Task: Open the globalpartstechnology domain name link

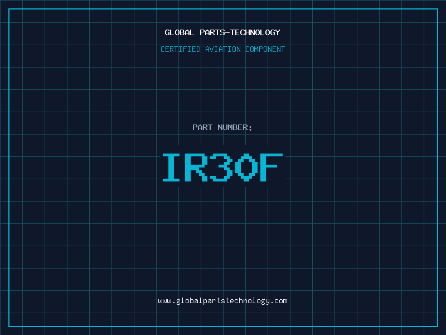Action: pyautogui.click(x=223, y=301)
